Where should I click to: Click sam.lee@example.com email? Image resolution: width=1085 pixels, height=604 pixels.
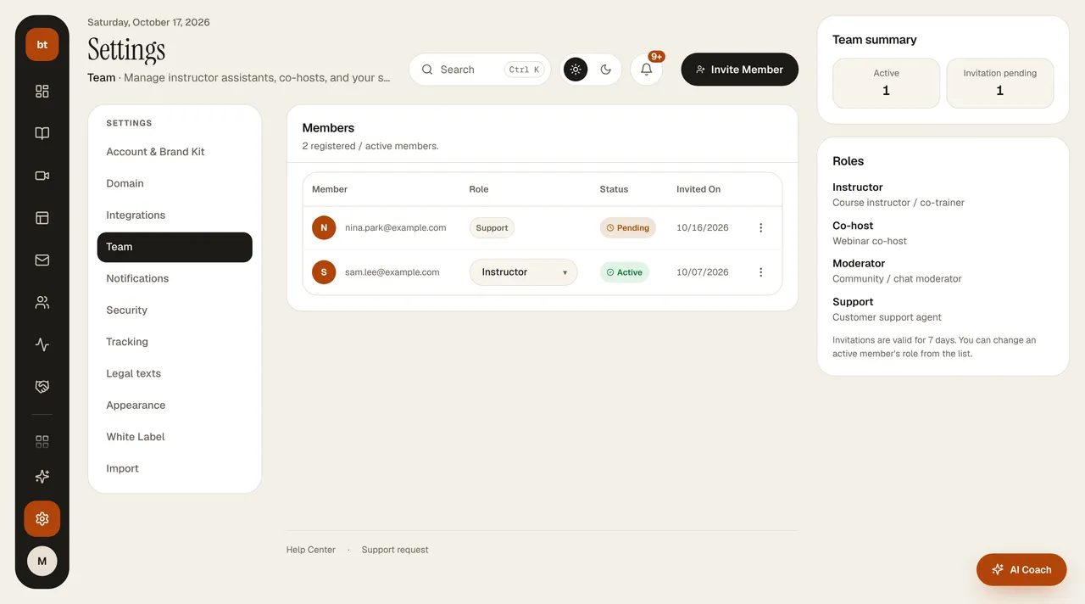[392, 272]
